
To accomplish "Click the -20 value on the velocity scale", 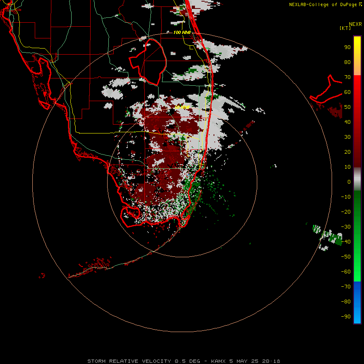I will click(346, 212).
